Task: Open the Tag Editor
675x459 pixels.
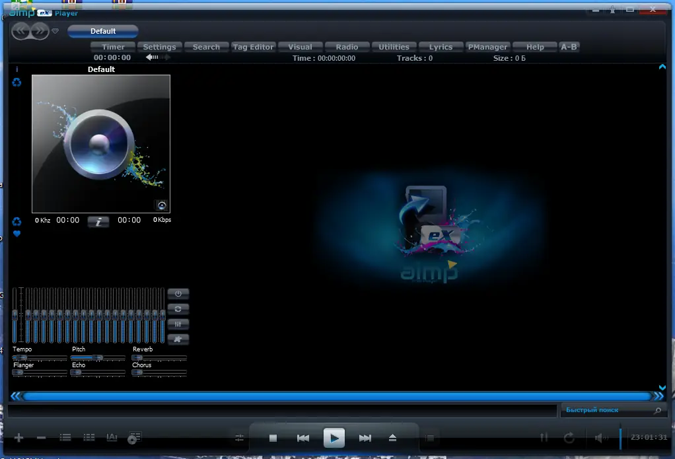Action: pos(253,47)
